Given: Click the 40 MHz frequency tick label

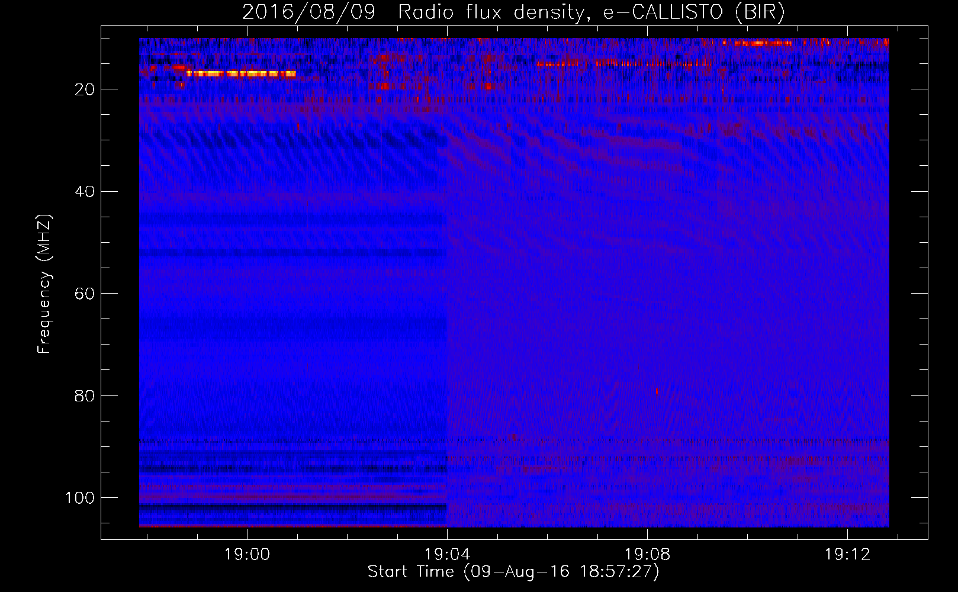Looking at the screenshot, I should coord(85,191).
